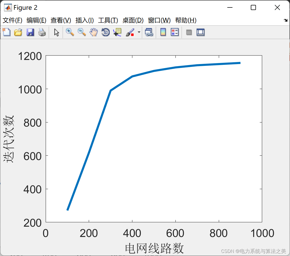The image size is (290, 256).
Task: Click the x-axis label 电网线路数
Action: (x=155, y=249)
